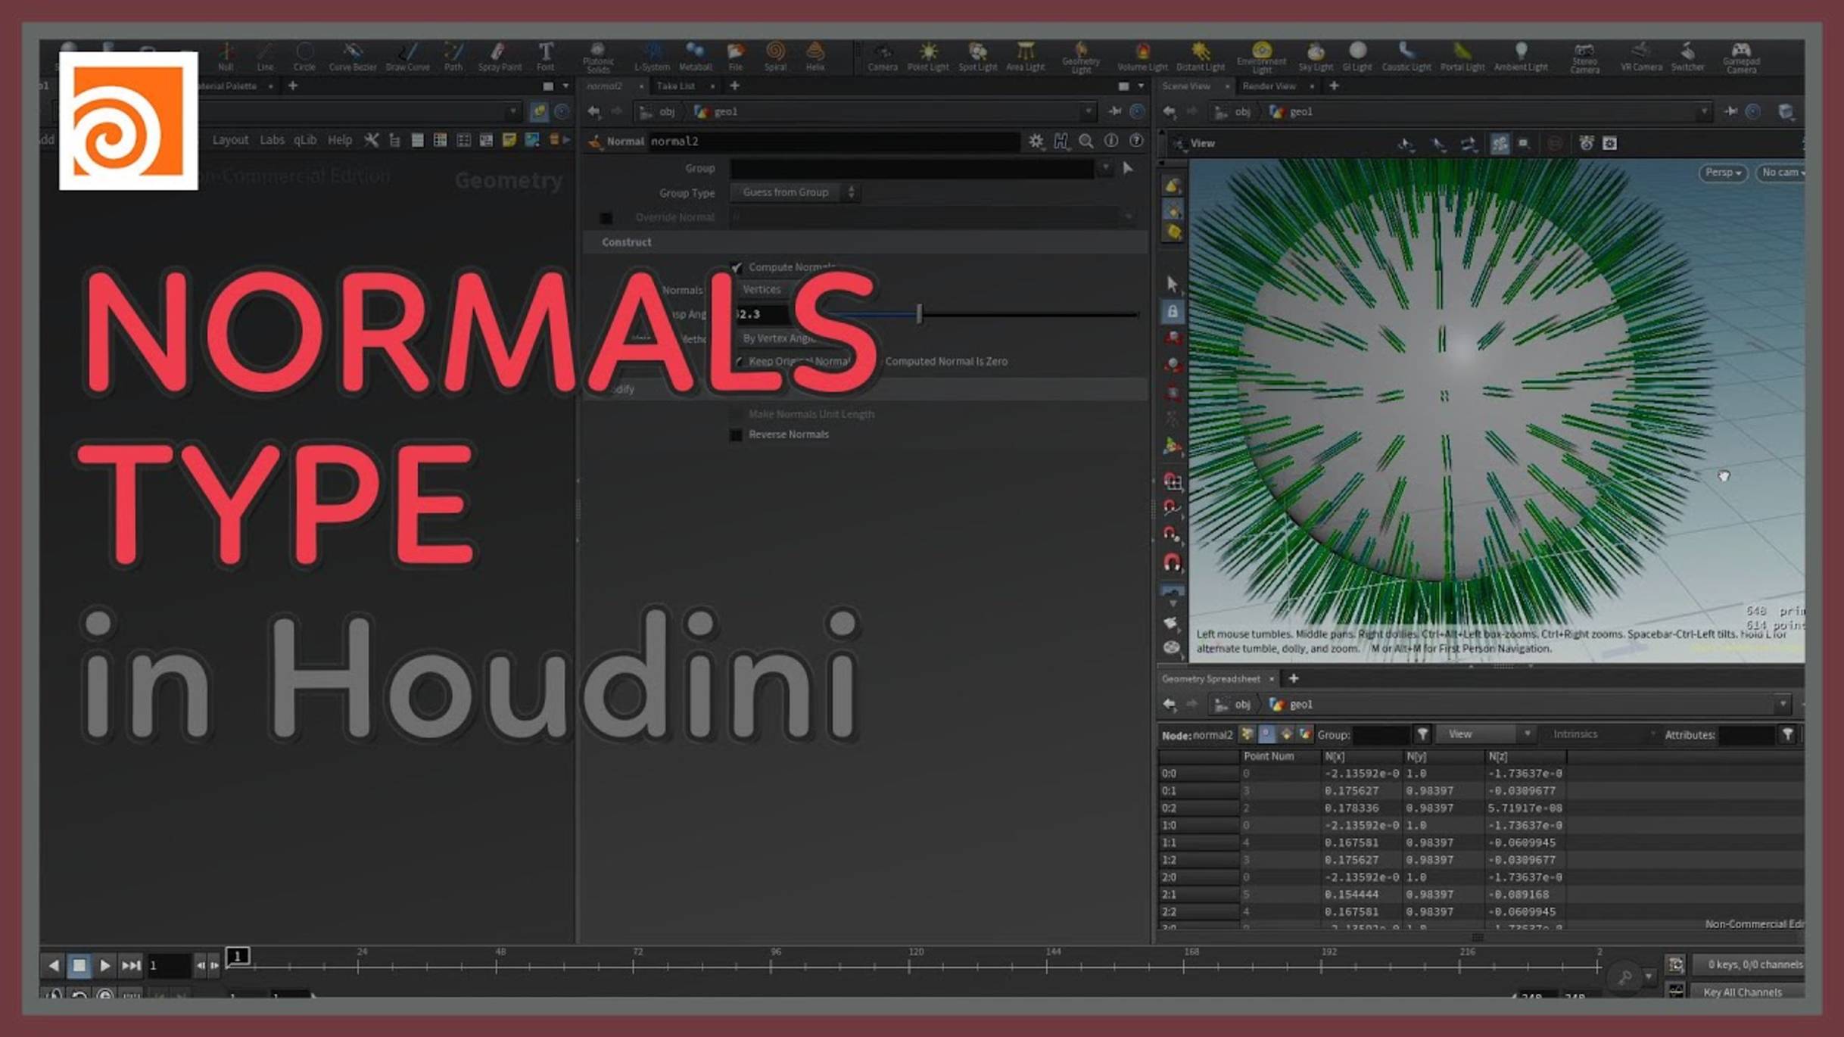This screenshot has height=1037, width=1844.
Task: Enable the Reverse Normals checkbox
Action: coord(735,434)
